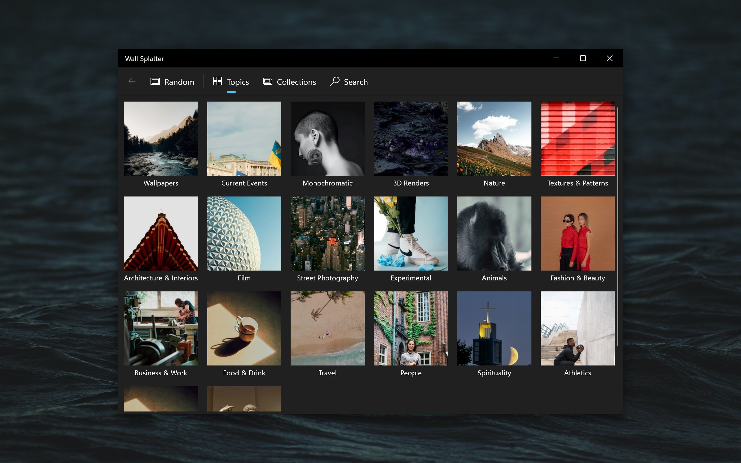The width and height of the screenshot is (741, 463).
Task: Open the Street Photography topic
Action: (327, 233)
